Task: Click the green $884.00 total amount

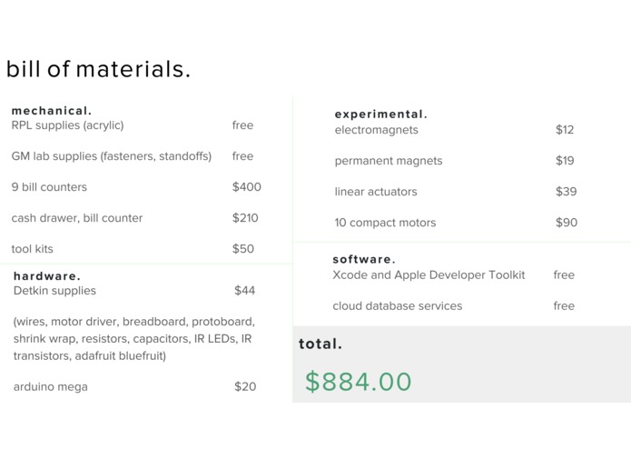Action: [358, 382]
